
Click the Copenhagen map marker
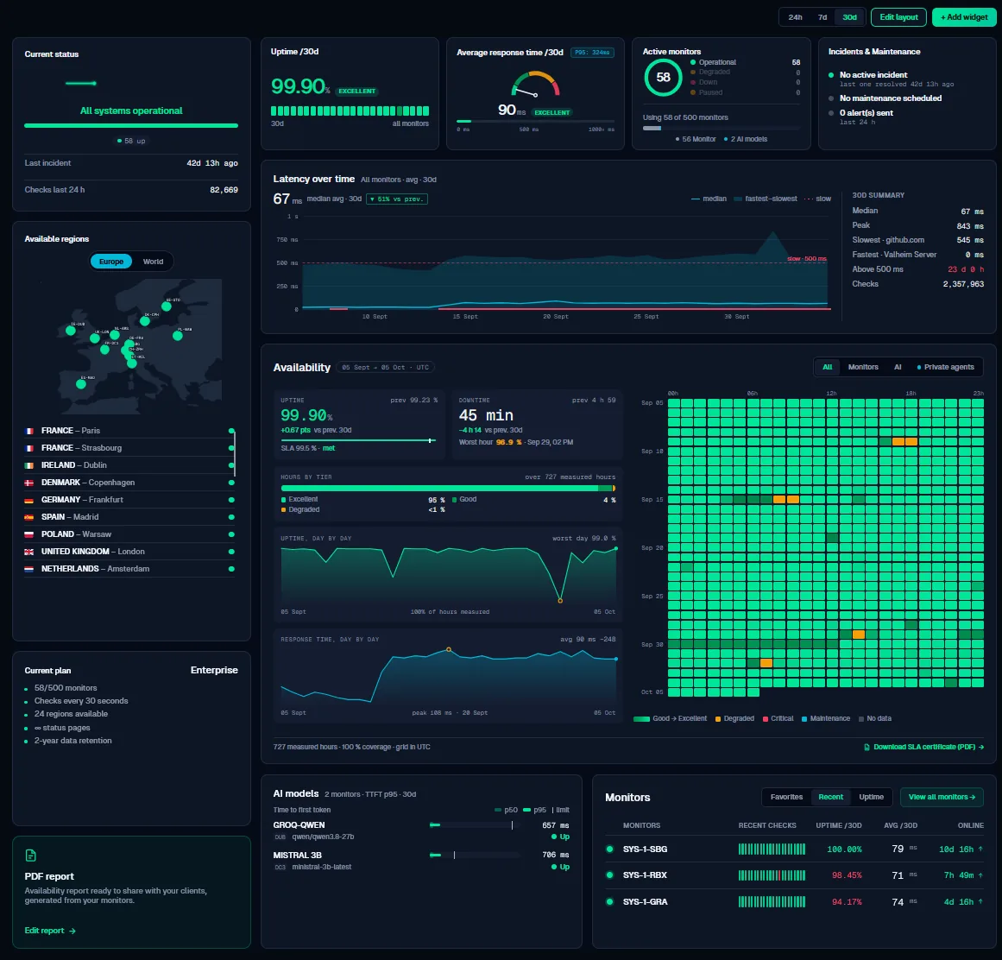(145, 321)
